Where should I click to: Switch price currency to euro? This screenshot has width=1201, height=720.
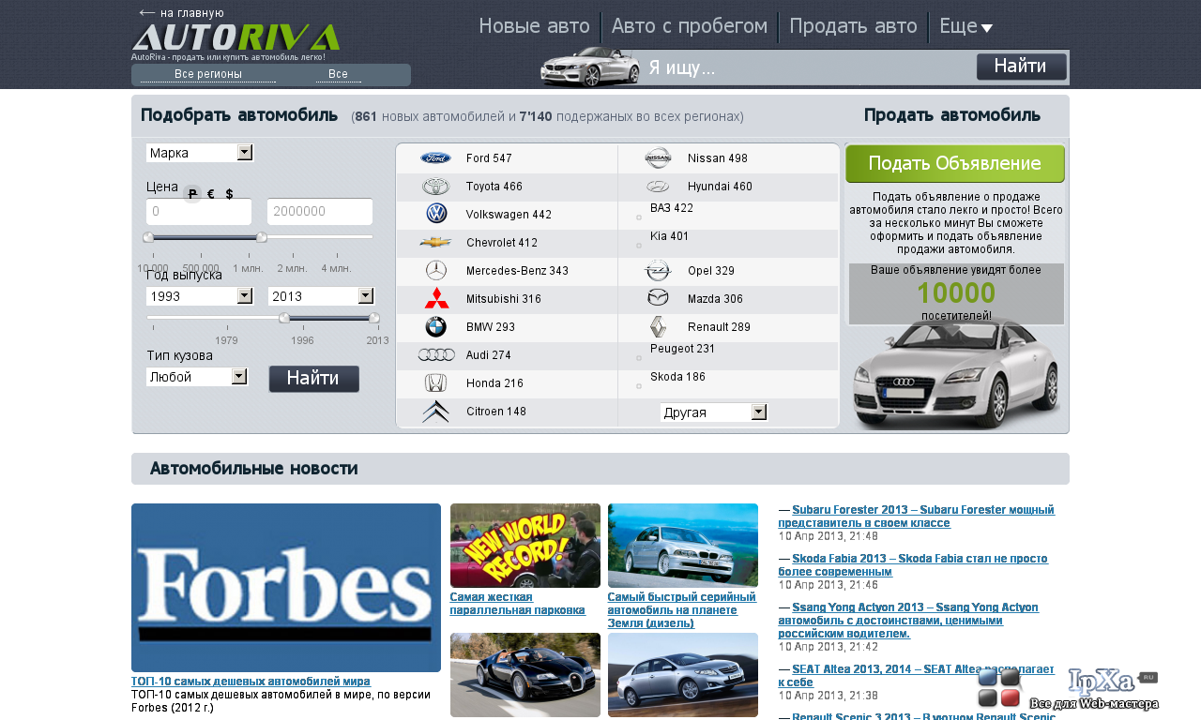click(x=211, y=194)
